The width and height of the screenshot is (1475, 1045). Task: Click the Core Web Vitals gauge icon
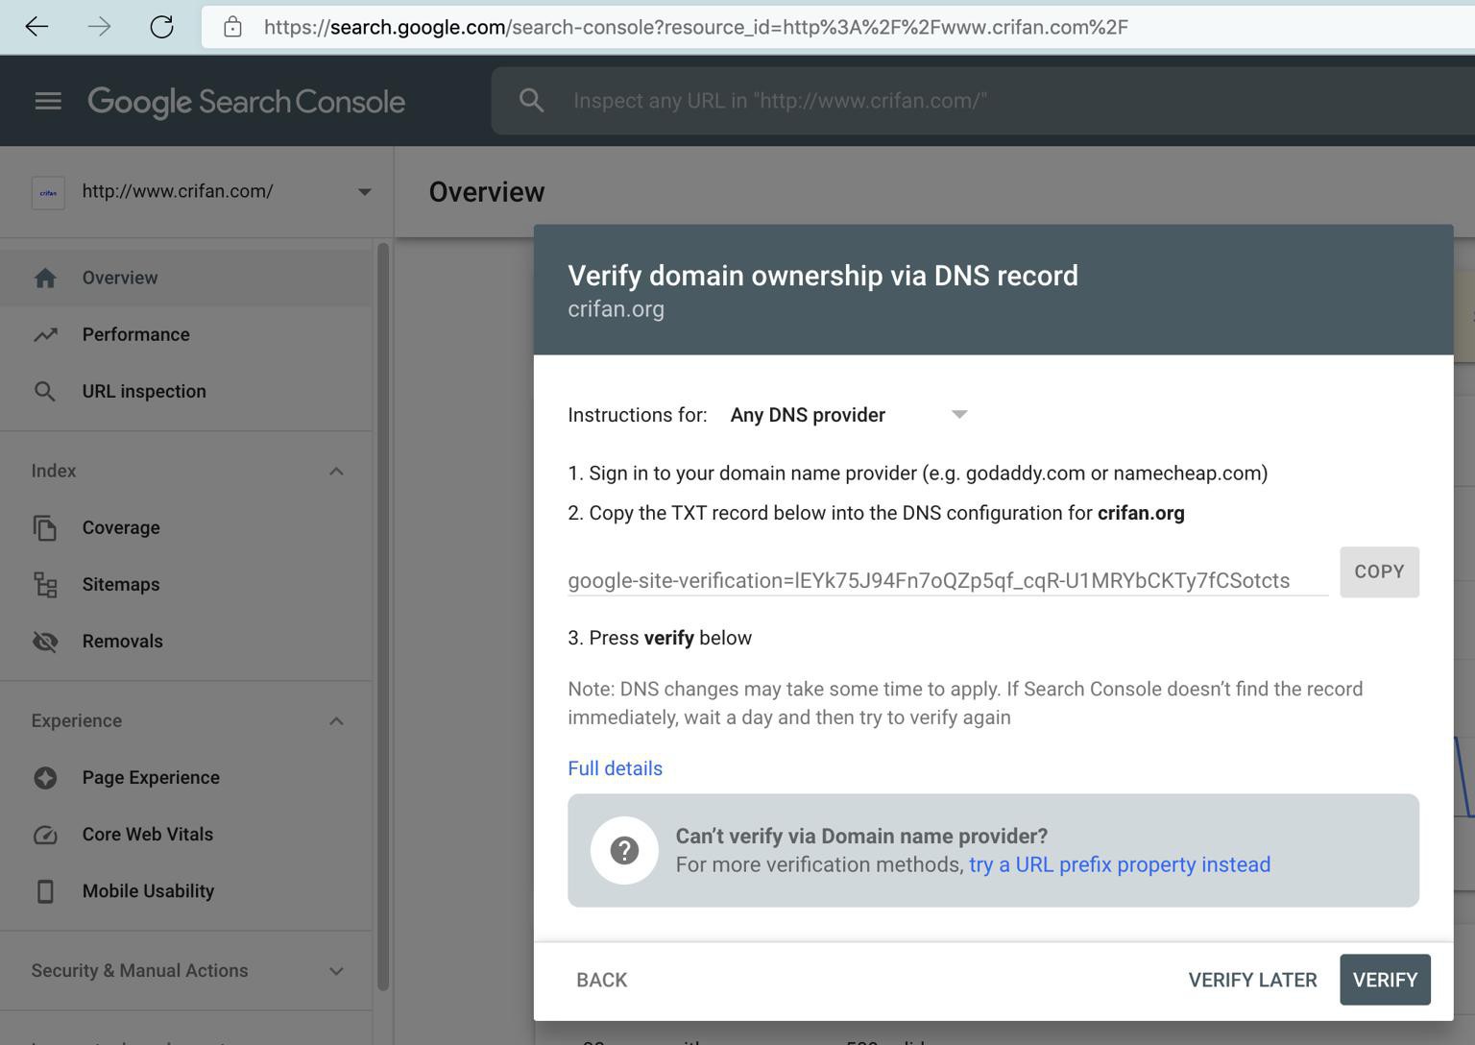click(45, 835)
